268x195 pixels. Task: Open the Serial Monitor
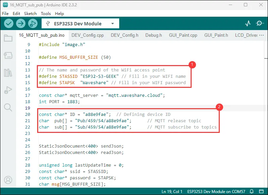tap(260, 23)
